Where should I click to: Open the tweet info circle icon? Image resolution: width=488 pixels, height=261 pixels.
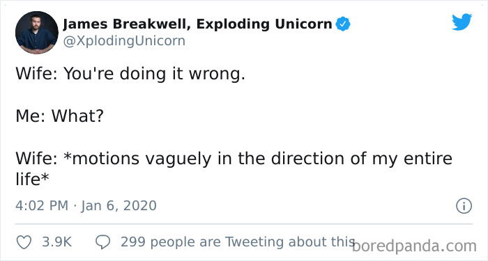pos(464,206)
